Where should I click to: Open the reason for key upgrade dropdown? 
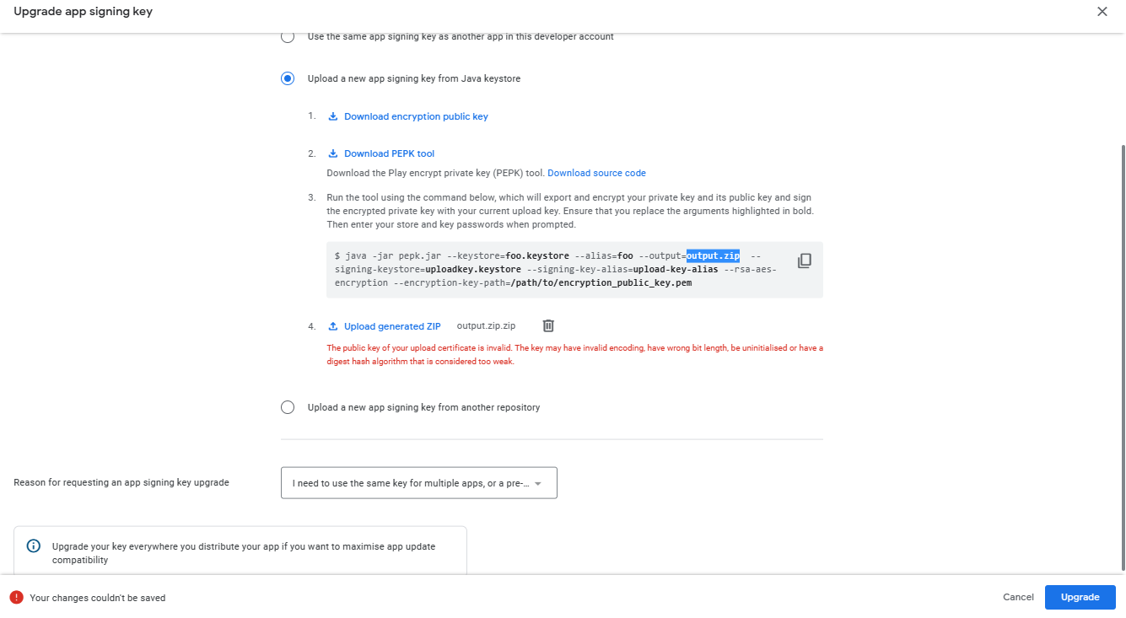pyautogui.click(x=418, y=483)
